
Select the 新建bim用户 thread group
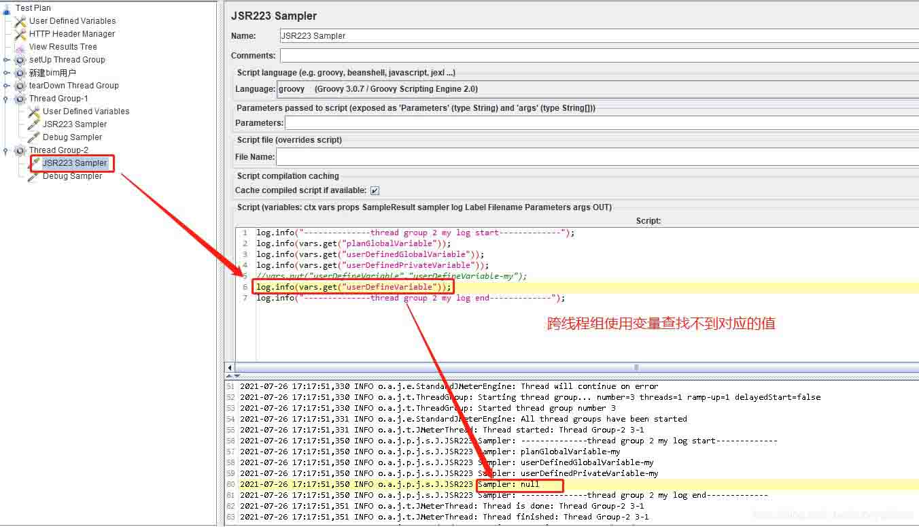tap(52, 73)
